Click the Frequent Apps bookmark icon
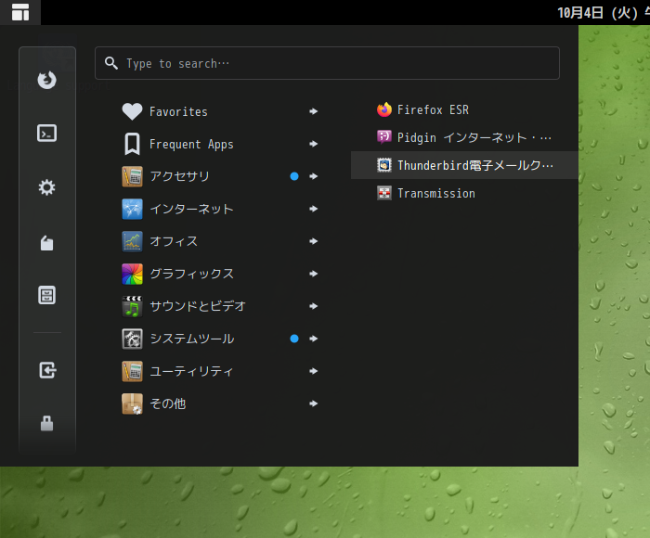 coord(132,144)
